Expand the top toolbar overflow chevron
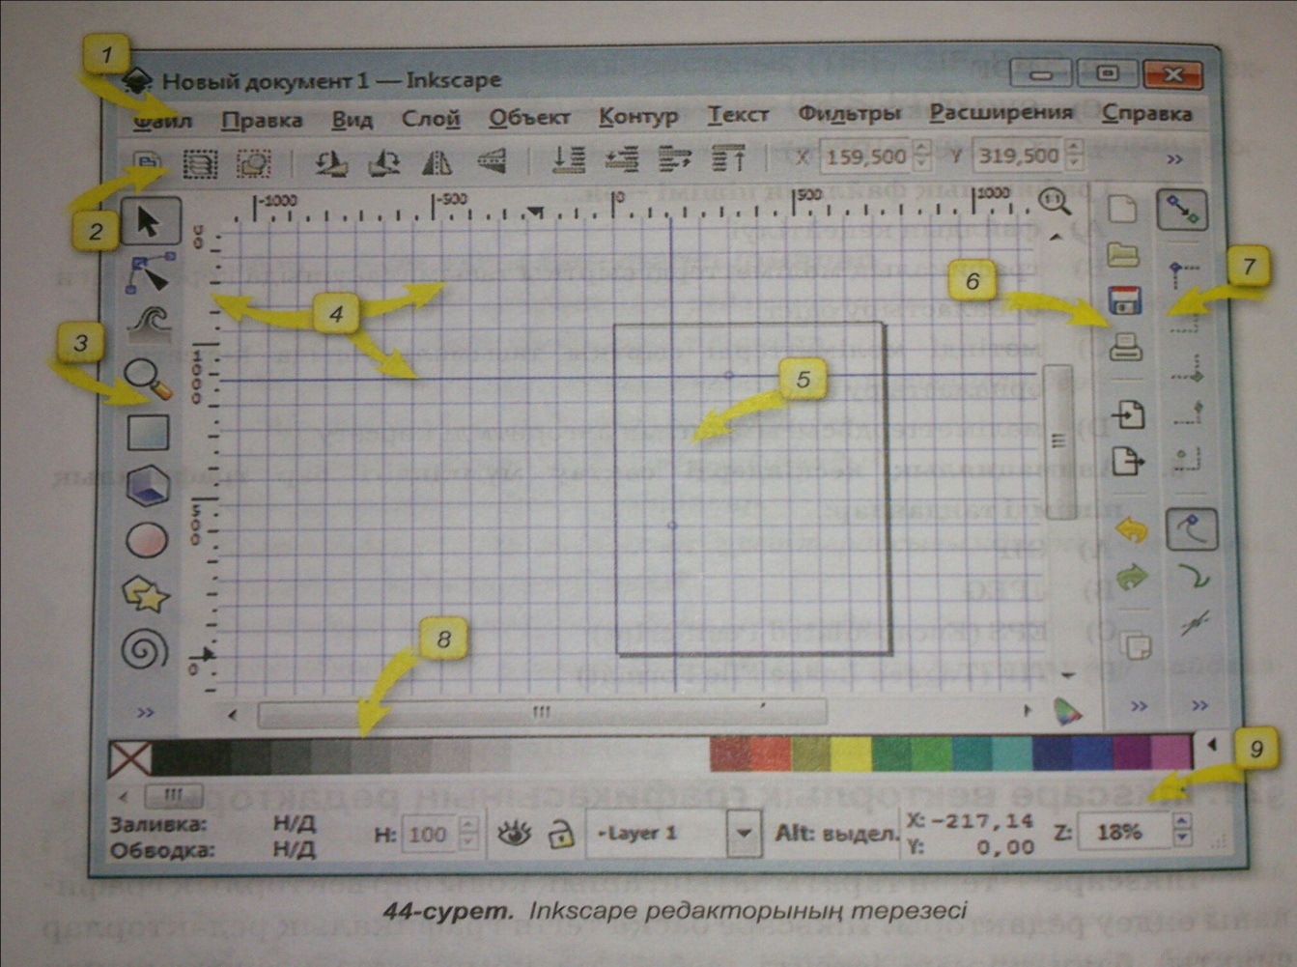 [x=1174, y=159]
